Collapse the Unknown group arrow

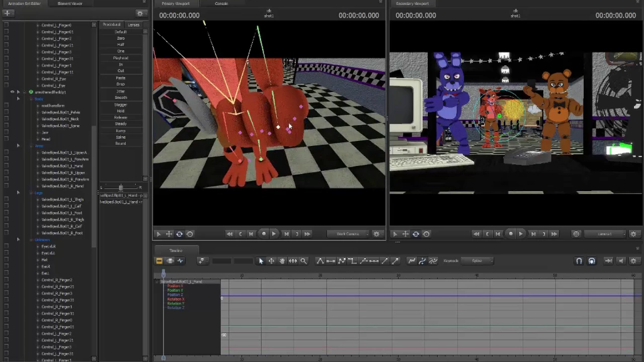click(18, 240)
